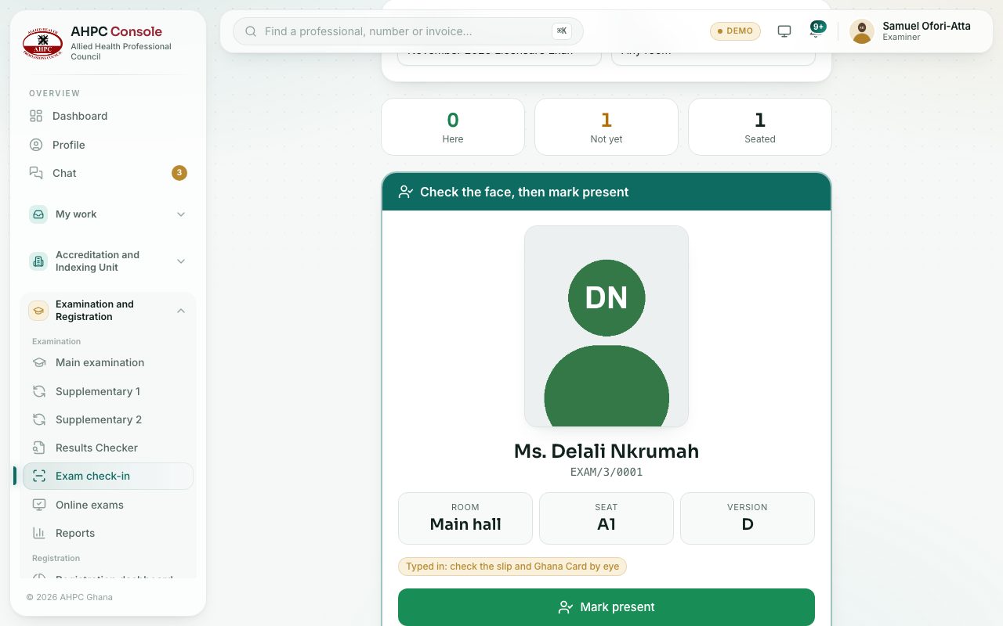Open the Main examination menu item
Screen dimensions: 1003x626
click(x=108, y=362)
